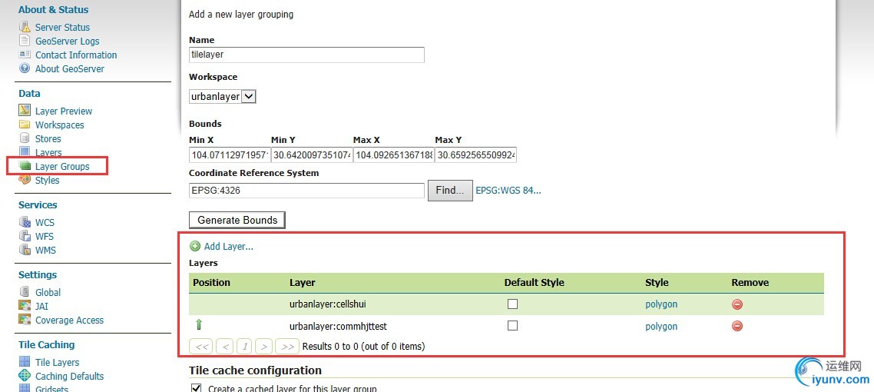The width and height of the screenshot is (874, 392).
Task: Remove the urbanlayer:cellshui layer
Action: click(x=737, y=304)
